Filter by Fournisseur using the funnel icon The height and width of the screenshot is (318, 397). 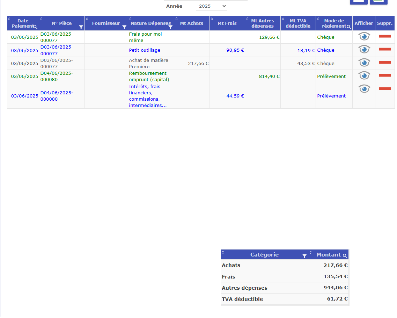tap(124, 27)
